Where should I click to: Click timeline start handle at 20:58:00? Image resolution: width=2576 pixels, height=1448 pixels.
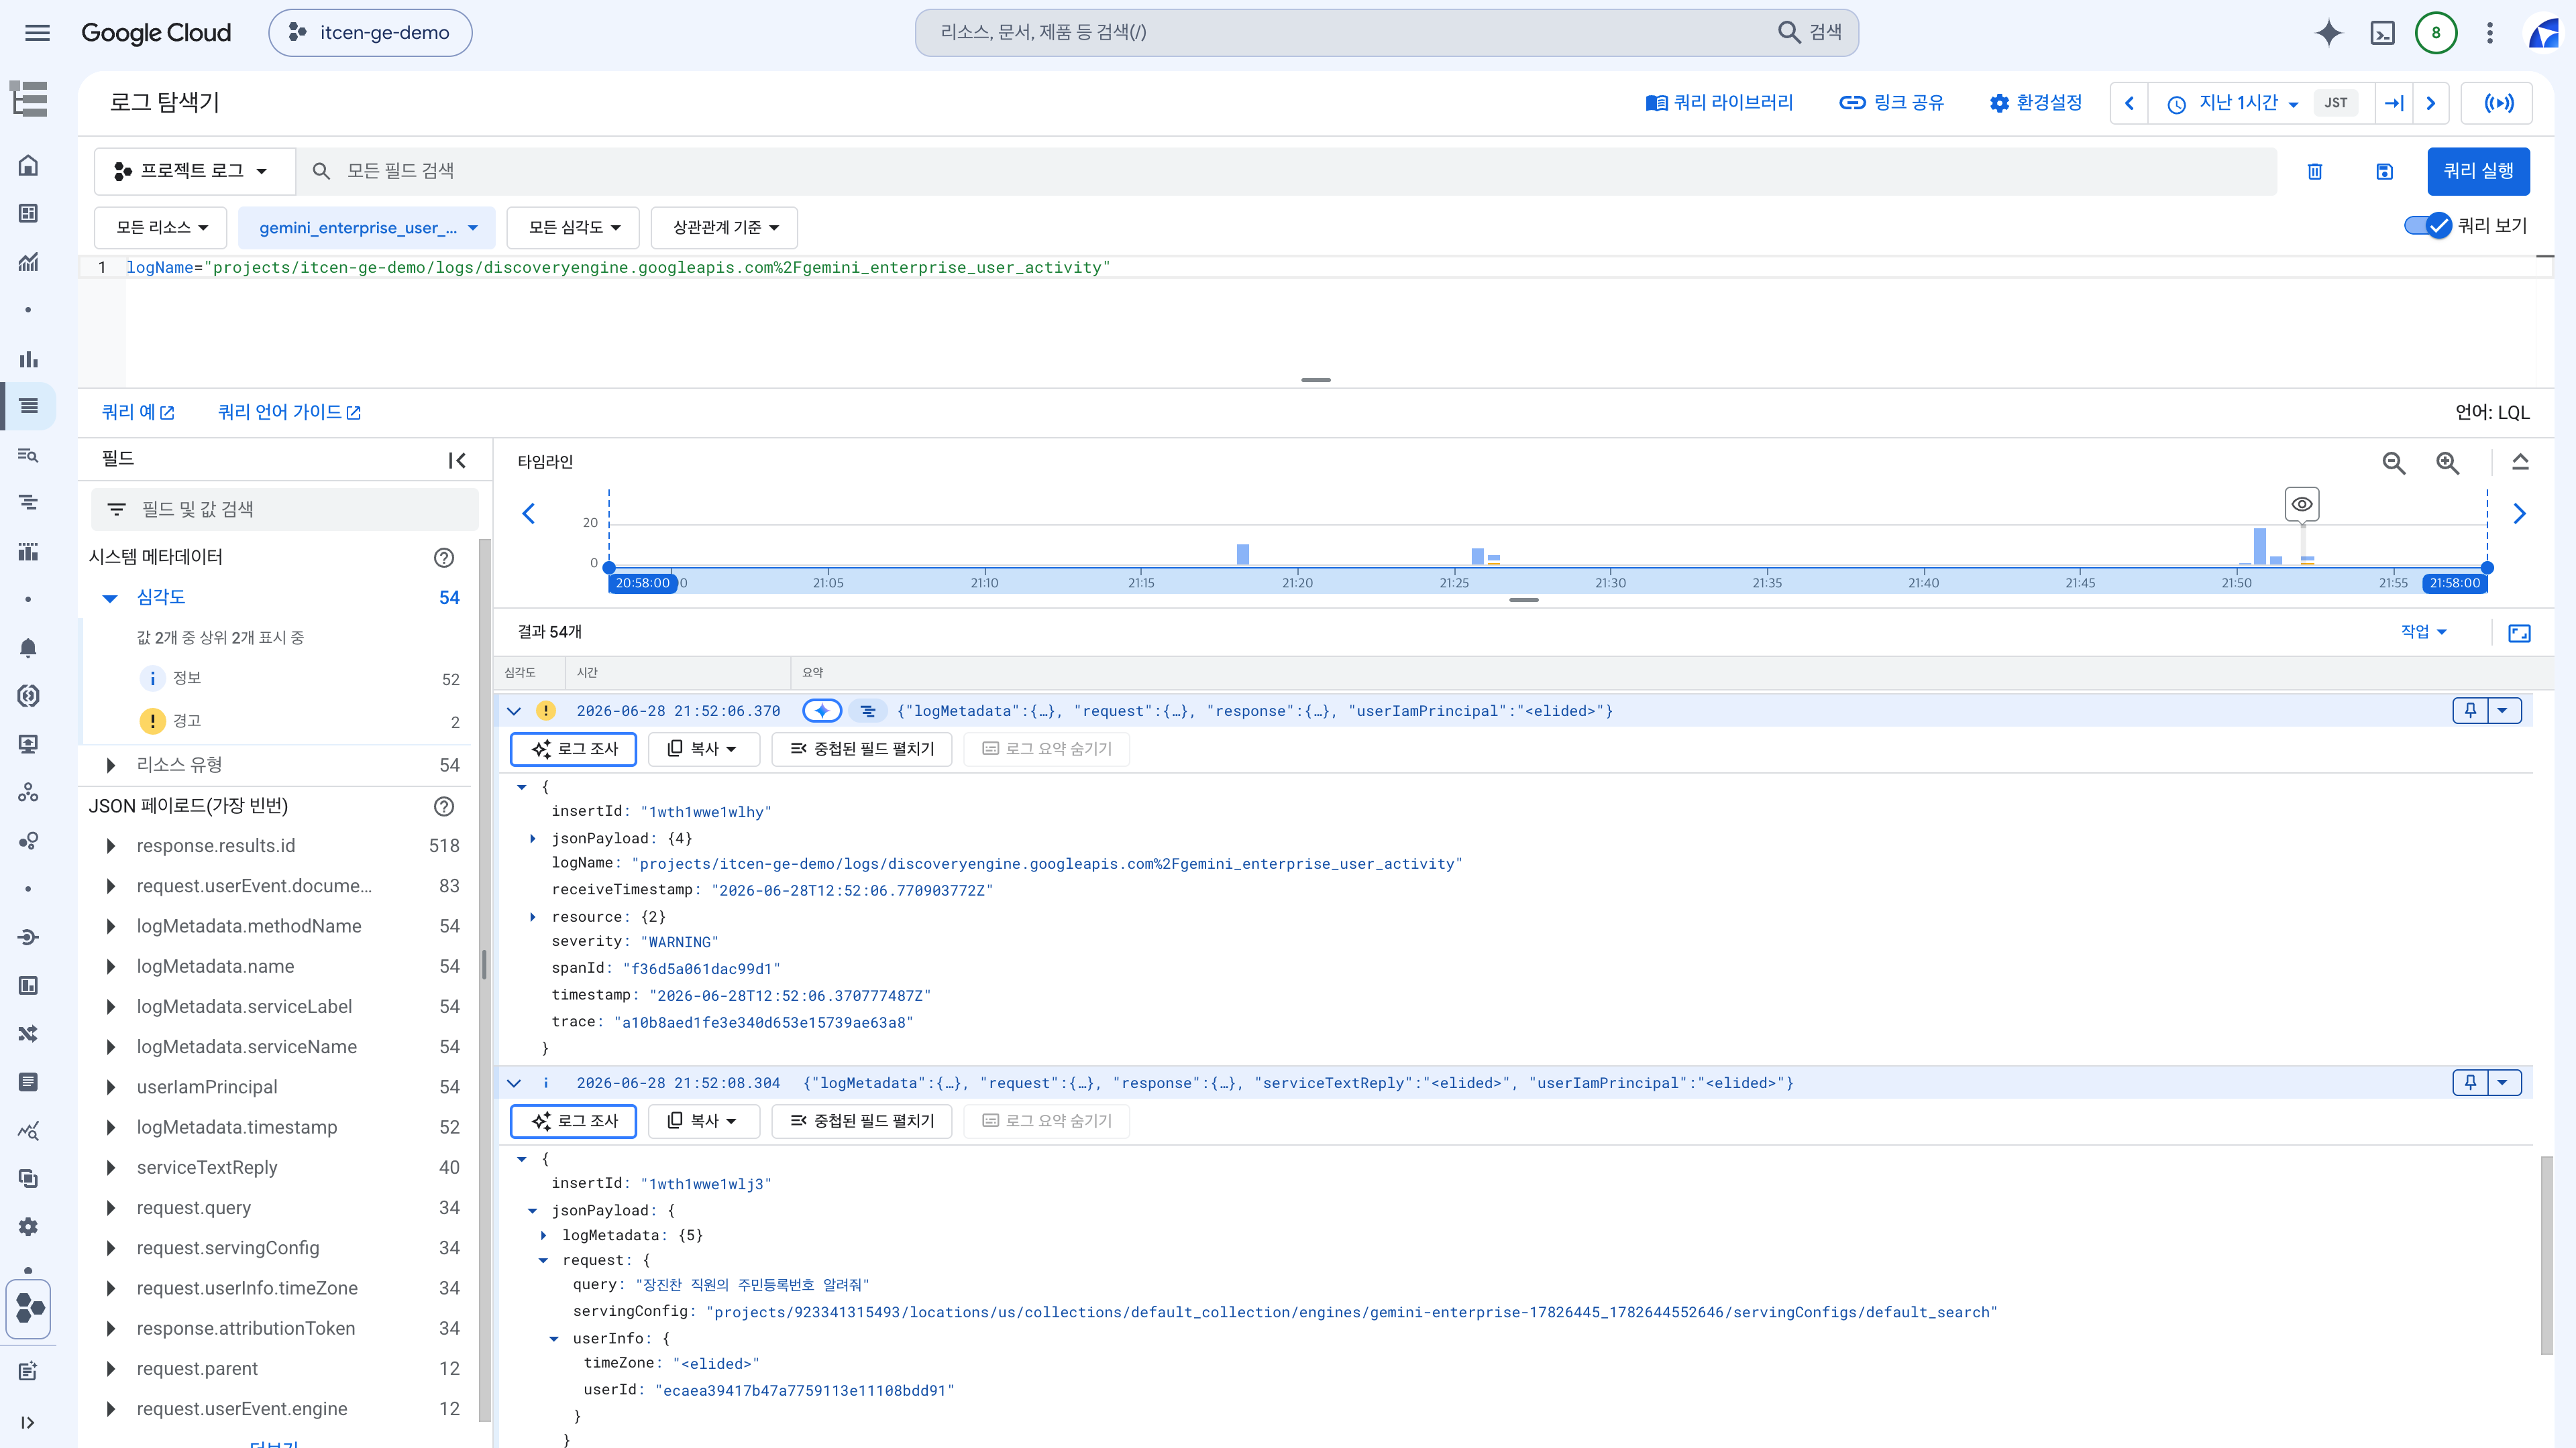click(609, 568)
